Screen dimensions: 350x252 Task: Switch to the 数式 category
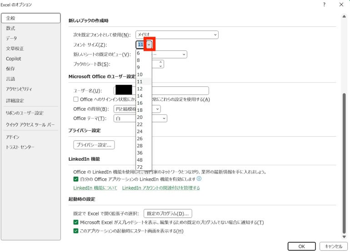click(x=10, y=28)
